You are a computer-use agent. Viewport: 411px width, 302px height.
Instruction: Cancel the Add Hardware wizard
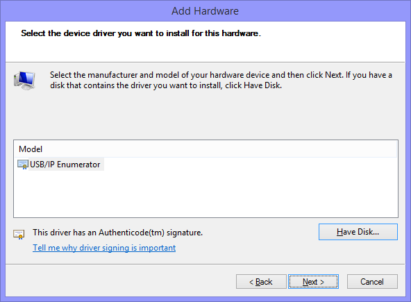point(372,282)
